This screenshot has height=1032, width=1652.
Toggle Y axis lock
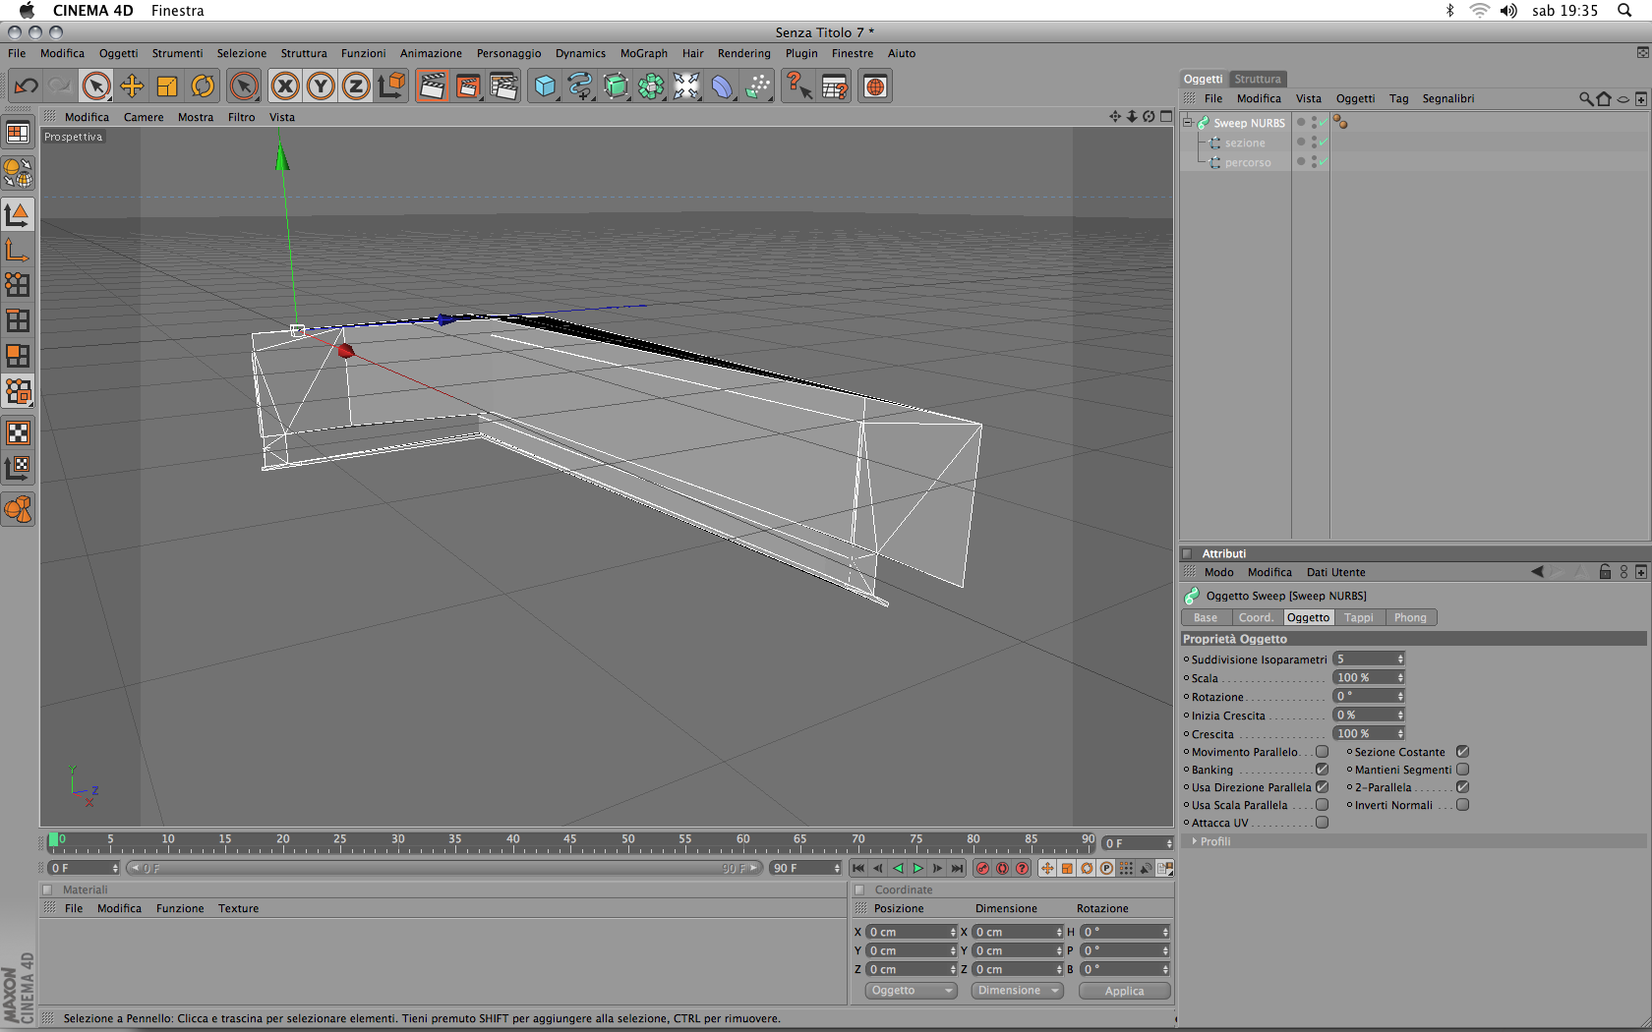point(321,86)
